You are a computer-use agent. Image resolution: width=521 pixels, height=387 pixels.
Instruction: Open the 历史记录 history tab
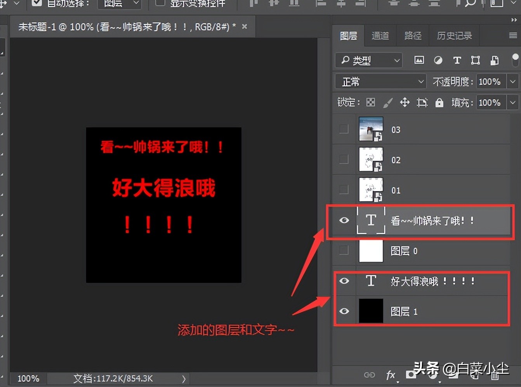(x=453, y=35)
